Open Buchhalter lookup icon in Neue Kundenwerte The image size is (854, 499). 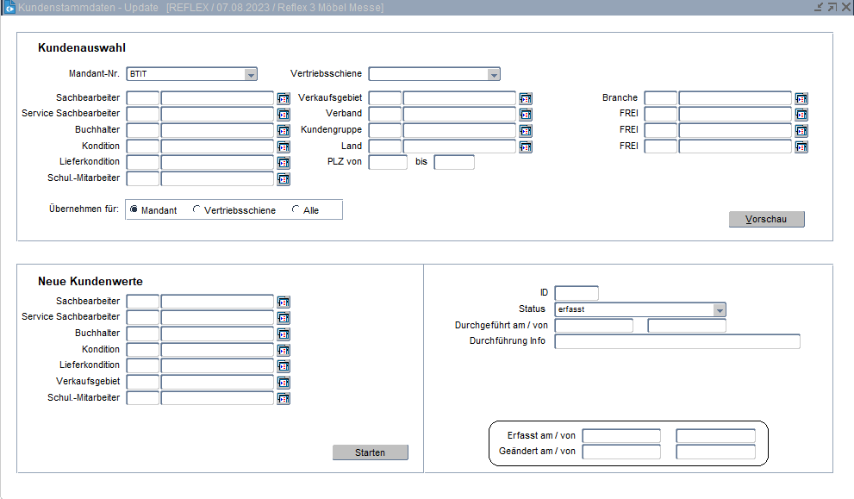284,334
